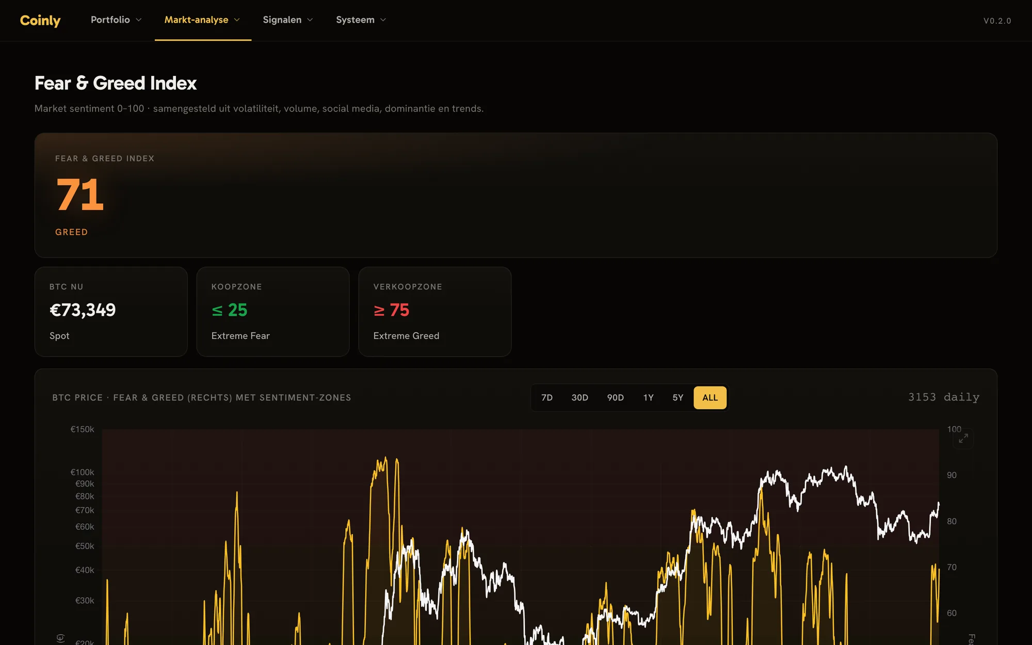This screenshot has height=645, width=1032.
Task: Click the Coinly logo
Action: tap(40, 20)
